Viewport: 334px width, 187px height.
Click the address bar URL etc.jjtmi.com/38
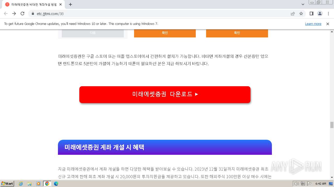[50, 14]
